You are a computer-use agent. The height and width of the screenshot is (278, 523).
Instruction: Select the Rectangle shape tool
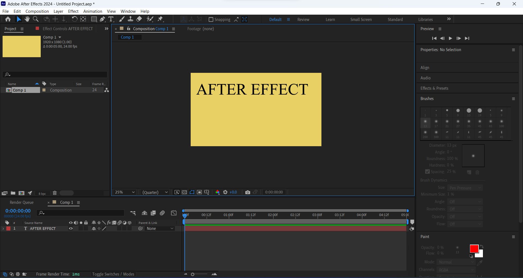pos(94,19)
